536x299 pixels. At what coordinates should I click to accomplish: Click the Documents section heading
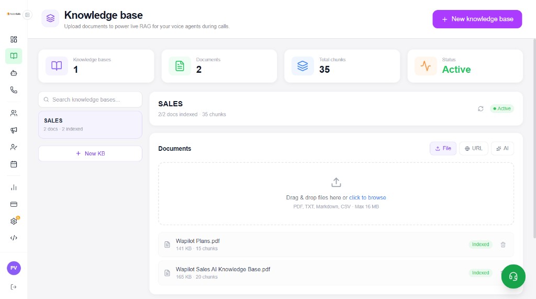[175, 149]
